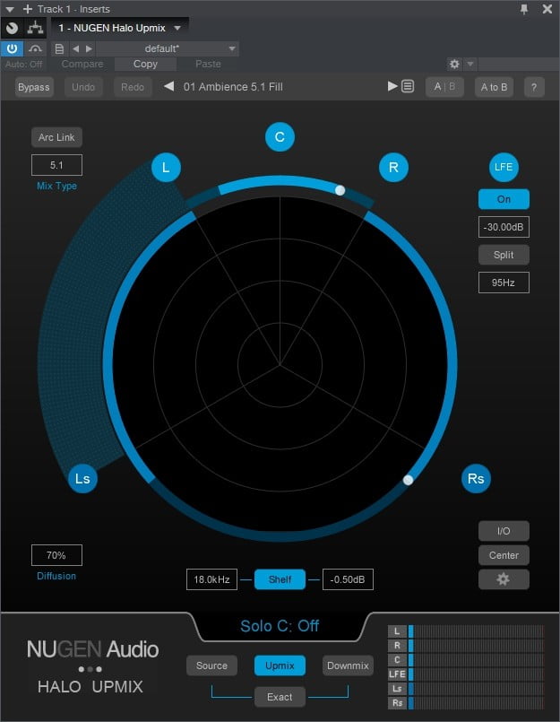
Task: Click the A to B copy button
Action: pos(495,87)
